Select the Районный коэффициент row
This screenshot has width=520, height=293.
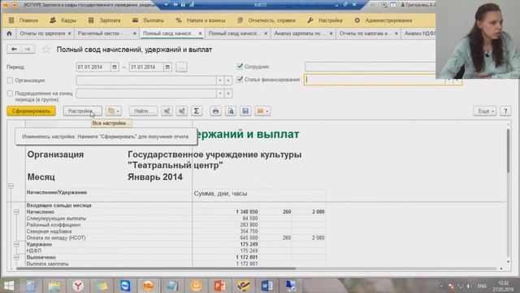click(175, 225)
